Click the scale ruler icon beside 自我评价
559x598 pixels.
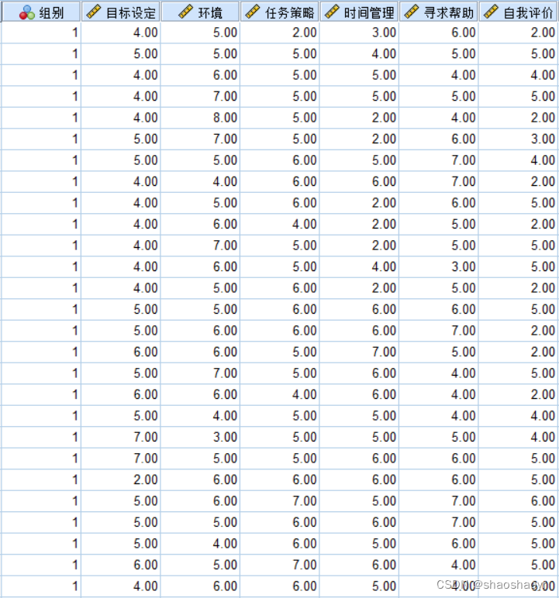point(491,12)
